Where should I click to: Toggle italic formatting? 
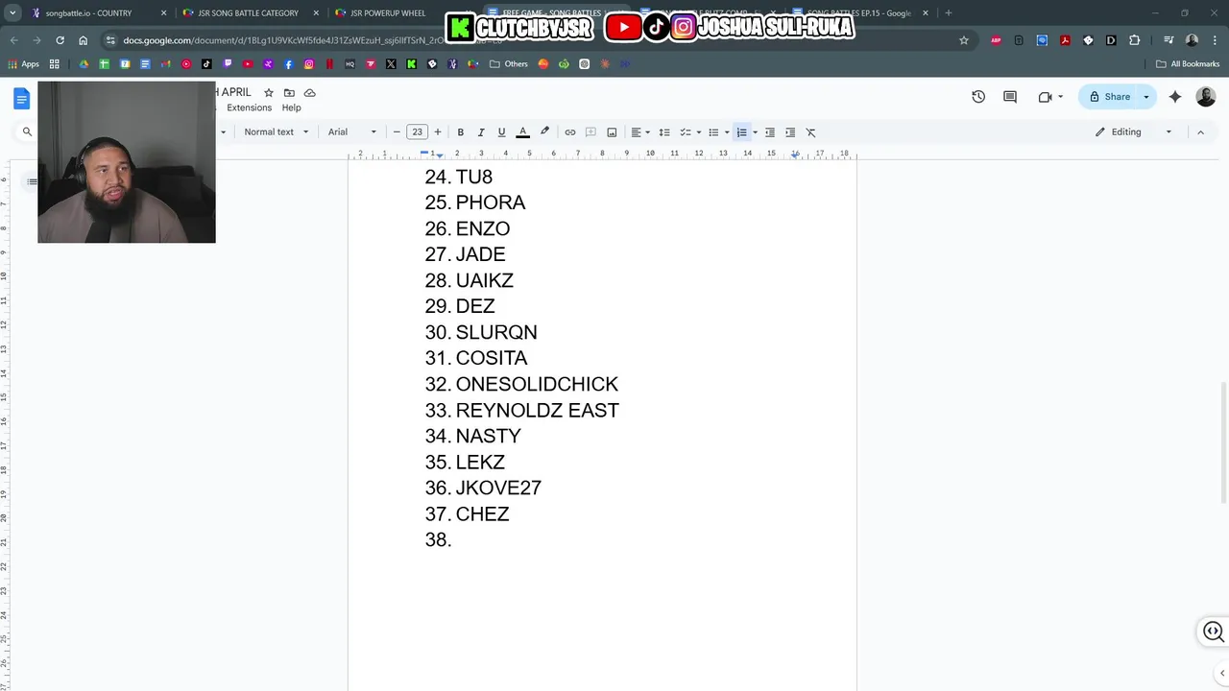pyautogui.click(x=481, y=132)
